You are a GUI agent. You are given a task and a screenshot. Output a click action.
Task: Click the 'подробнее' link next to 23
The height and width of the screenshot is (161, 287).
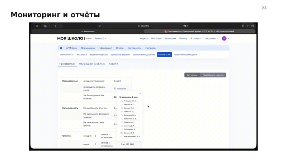121,89
